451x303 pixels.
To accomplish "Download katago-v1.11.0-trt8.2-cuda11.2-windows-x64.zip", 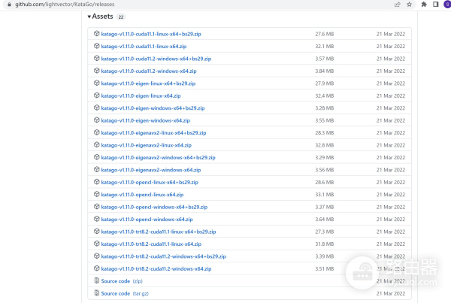I will [151, 268].
